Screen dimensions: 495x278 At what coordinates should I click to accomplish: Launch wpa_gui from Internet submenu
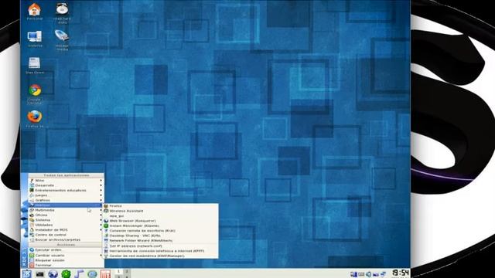pos(161,216)
